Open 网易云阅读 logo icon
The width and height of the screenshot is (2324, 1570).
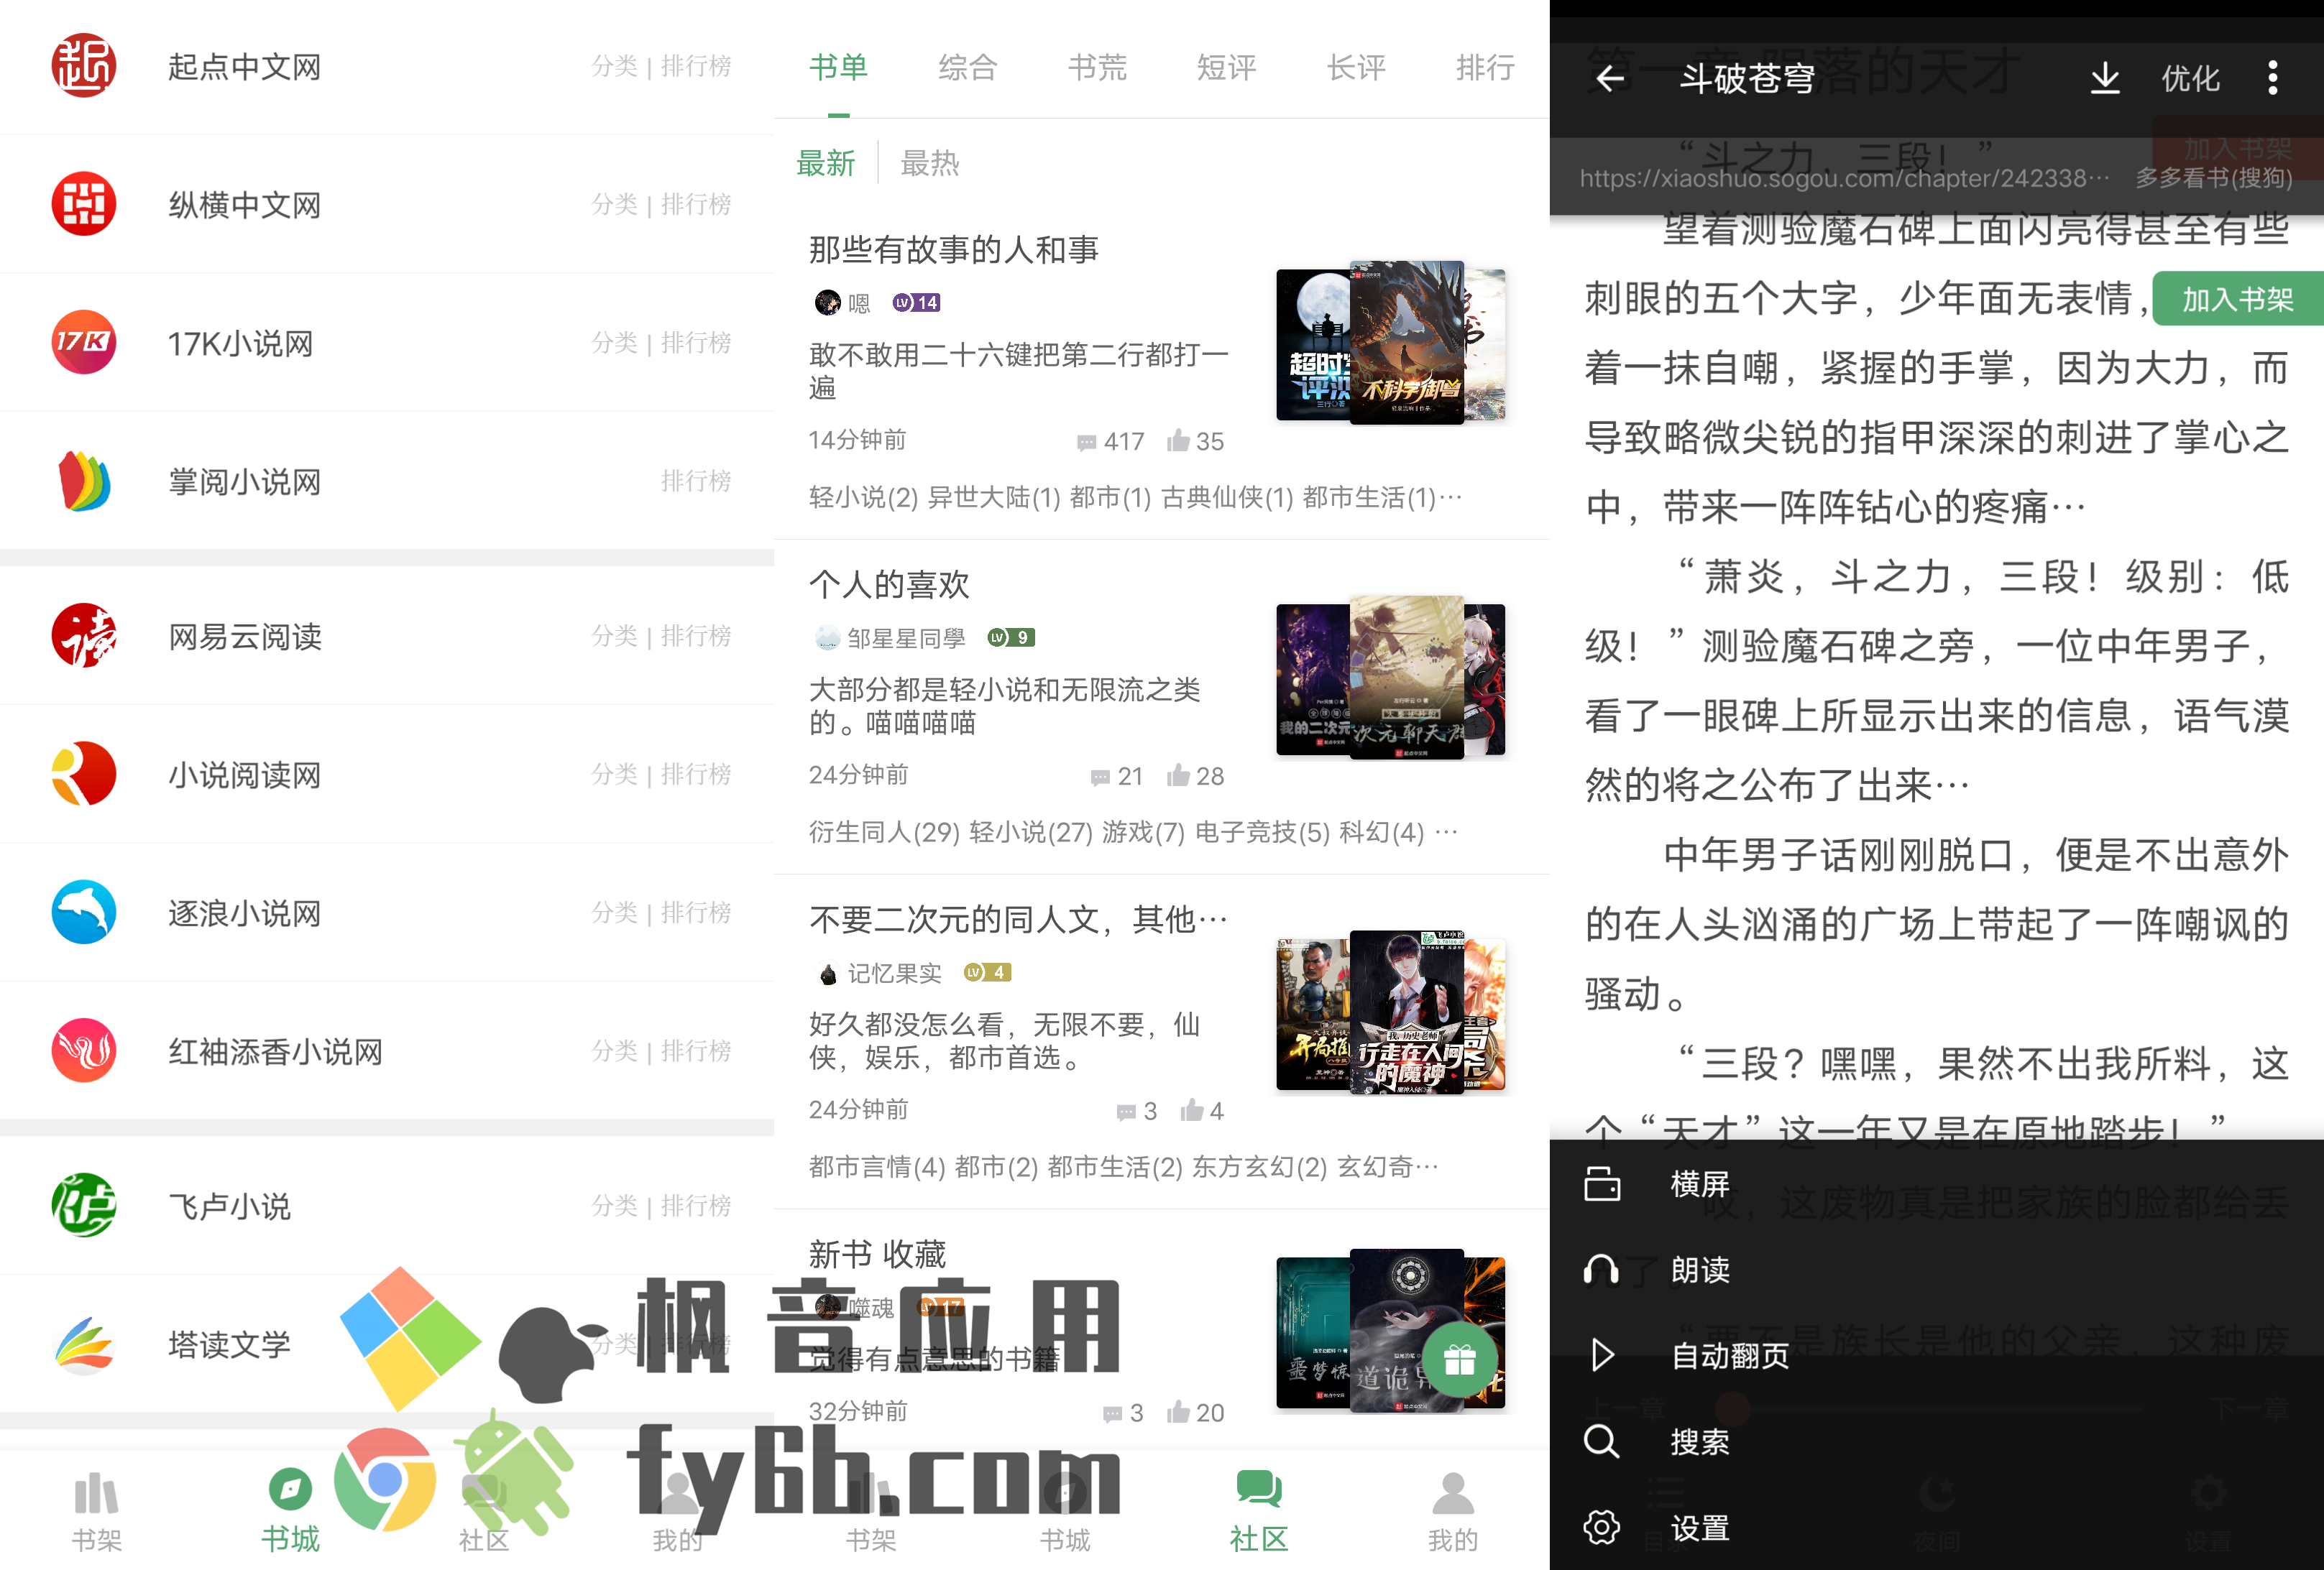click(x=84, y=636)
